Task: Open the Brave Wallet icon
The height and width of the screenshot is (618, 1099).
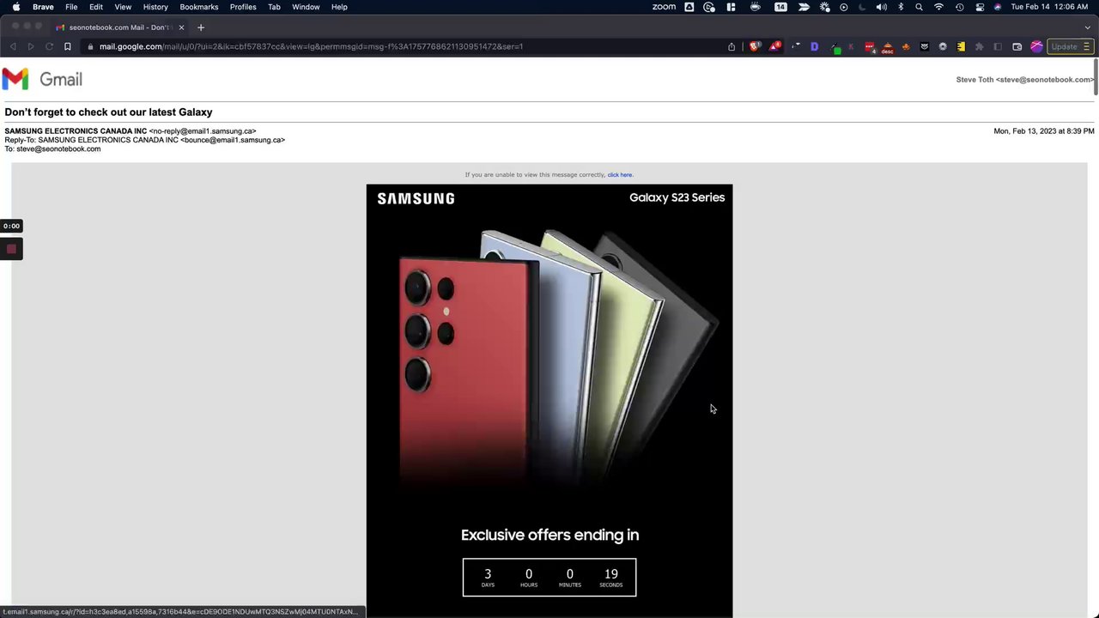Action: 1017,46
